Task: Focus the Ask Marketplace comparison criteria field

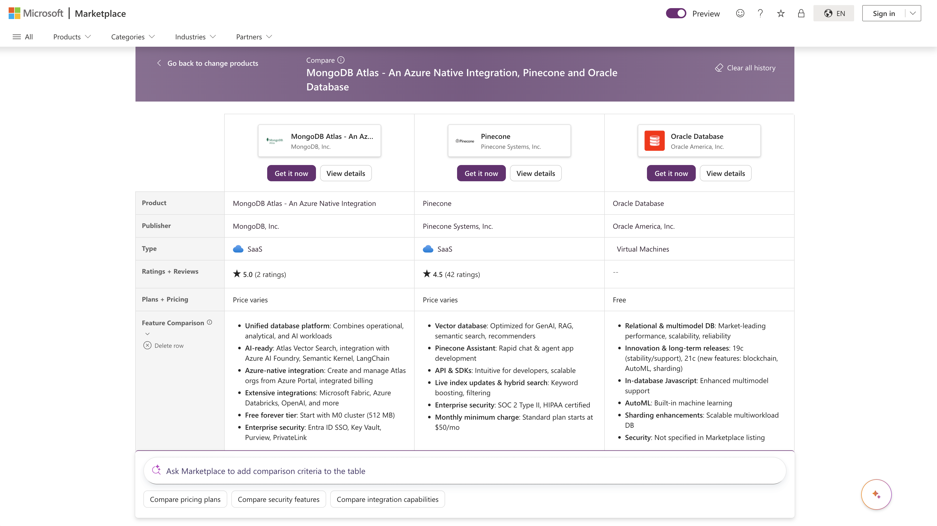Action: pyautogui.click(x=465, y=471)
